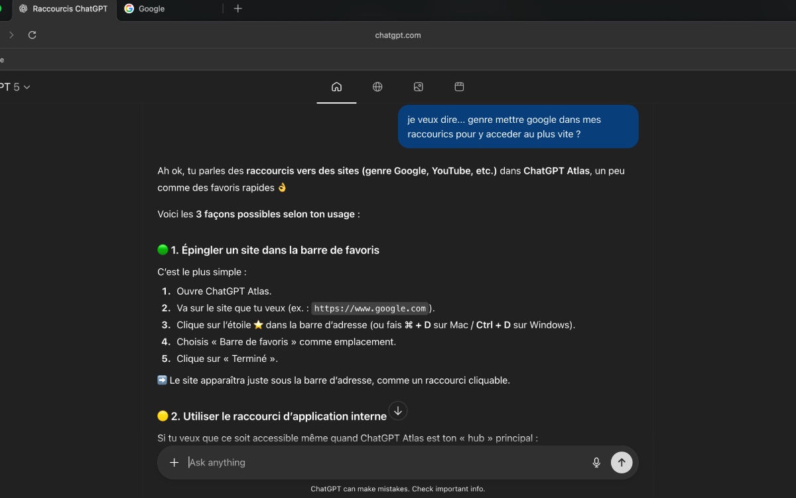Screen dimensions: 796x498
Task: Select the Home tab icon in ChatGPT Atlas
Action: [336, 86]
